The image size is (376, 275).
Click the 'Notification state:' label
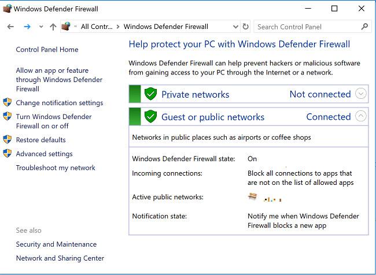[159, 216]
